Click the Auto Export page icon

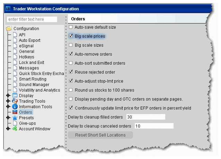(x=15, y=40)
